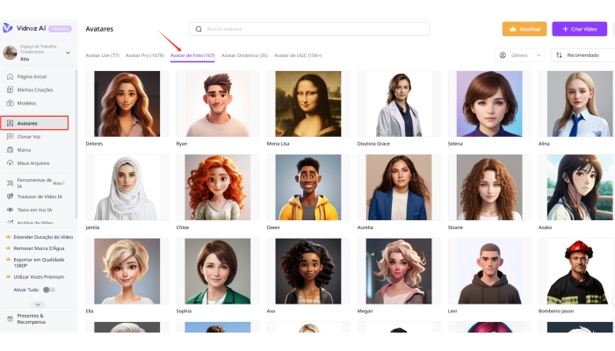This screenshot has width=615, height=351.
Task: Switch to Avatar Dinâmico (35) tab
Action: pyautogui.click(x=244, y=55)
